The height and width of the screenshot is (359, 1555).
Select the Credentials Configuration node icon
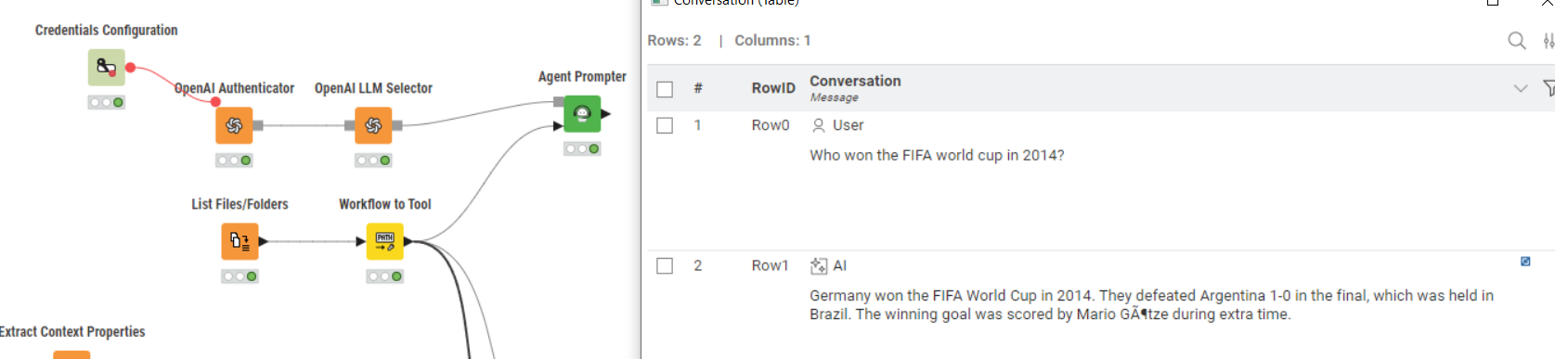pos(107,68)
